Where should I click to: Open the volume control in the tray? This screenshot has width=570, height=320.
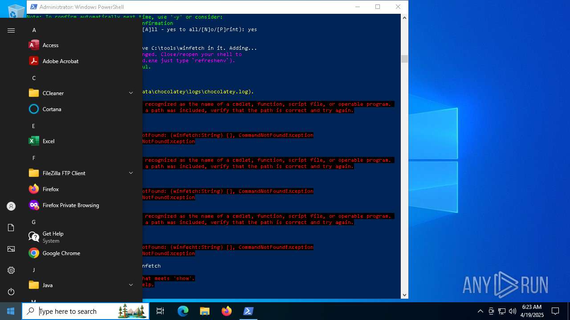pos(512,311)
